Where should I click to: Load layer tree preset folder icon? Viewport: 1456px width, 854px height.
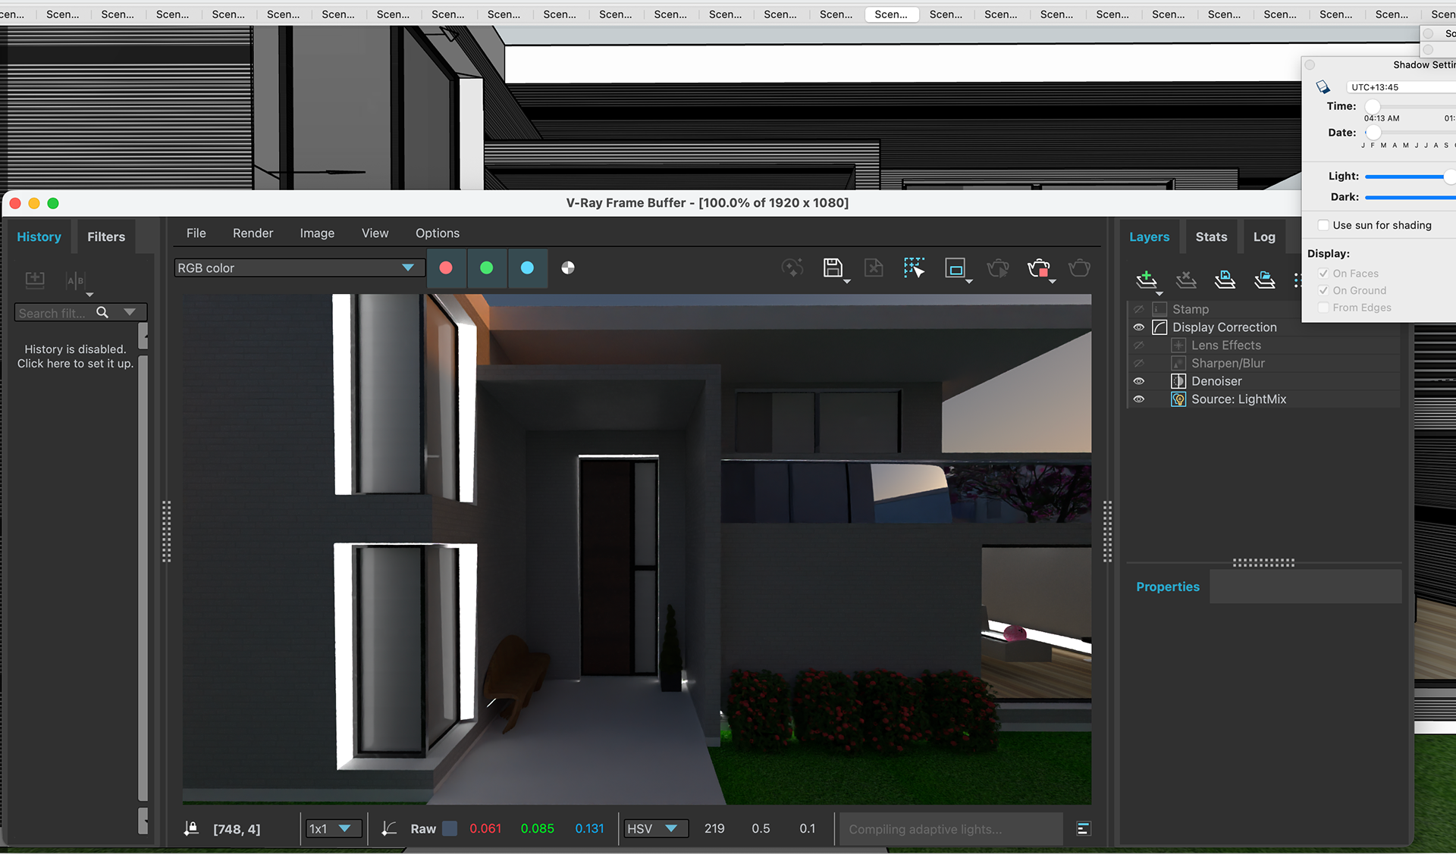click(x=1264, y=280)
